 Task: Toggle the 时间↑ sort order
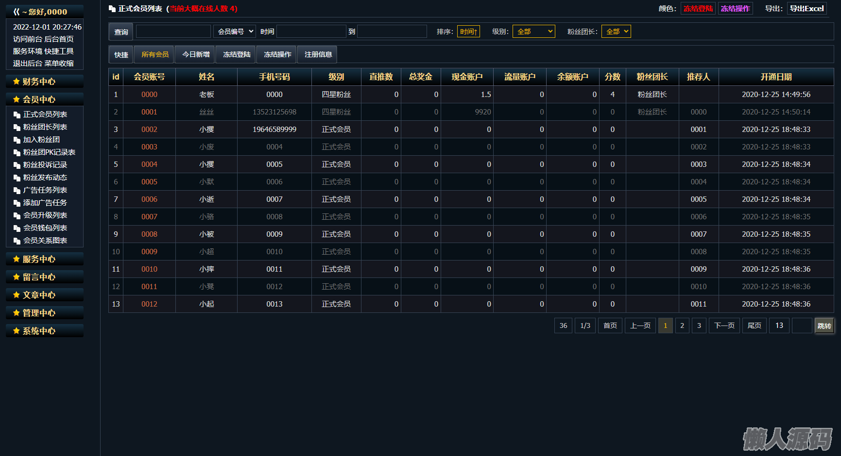[468, 32]
